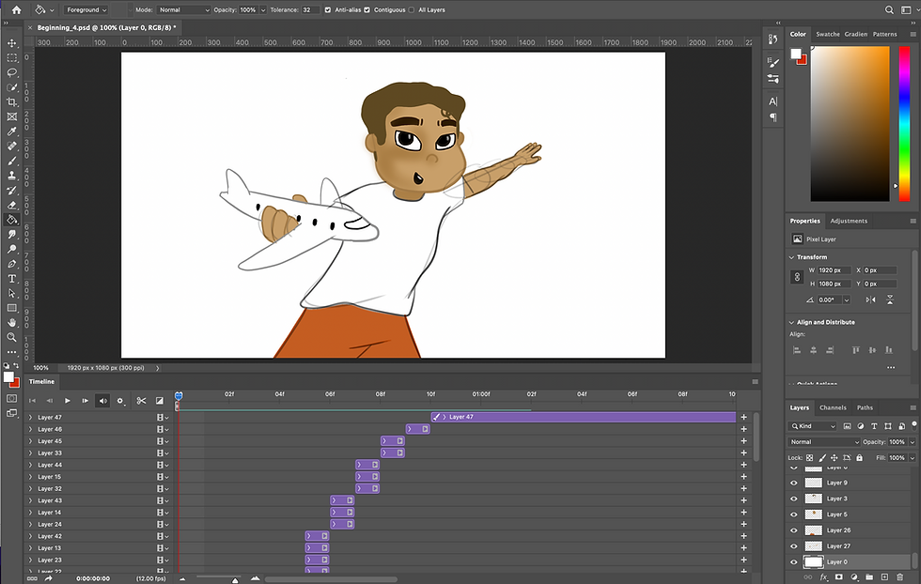Open Opacity dropdown in options bar
Screen dimensions: 921x584
pyautogui.click(x=262, y=10)
